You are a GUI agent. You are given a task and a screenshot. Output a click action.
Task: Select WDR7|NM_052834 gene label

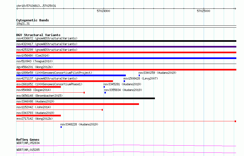coord(28,143)
